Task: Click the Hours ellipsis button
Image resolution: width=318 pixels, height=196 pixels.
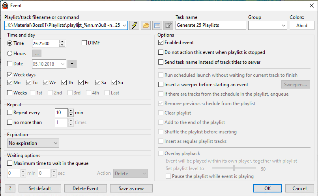Action: click(37, 54)
